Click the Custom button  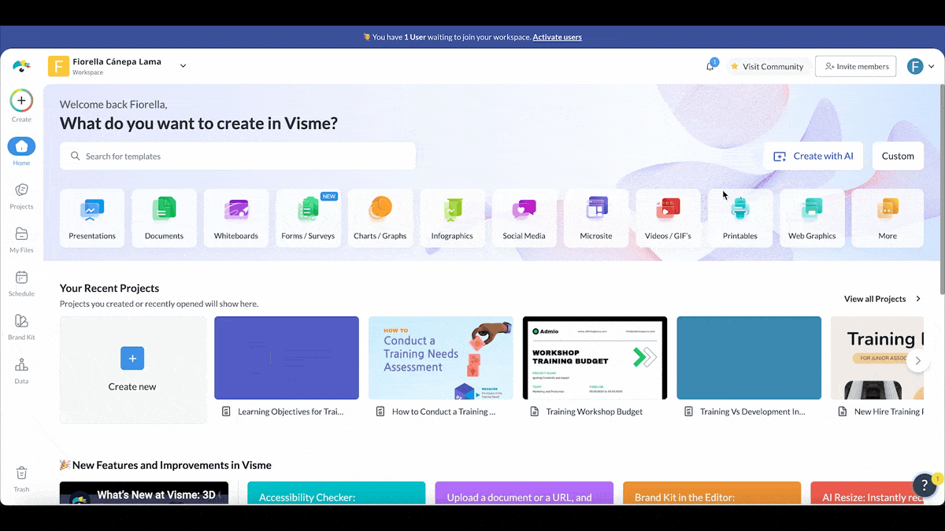[x=898, y=156]
